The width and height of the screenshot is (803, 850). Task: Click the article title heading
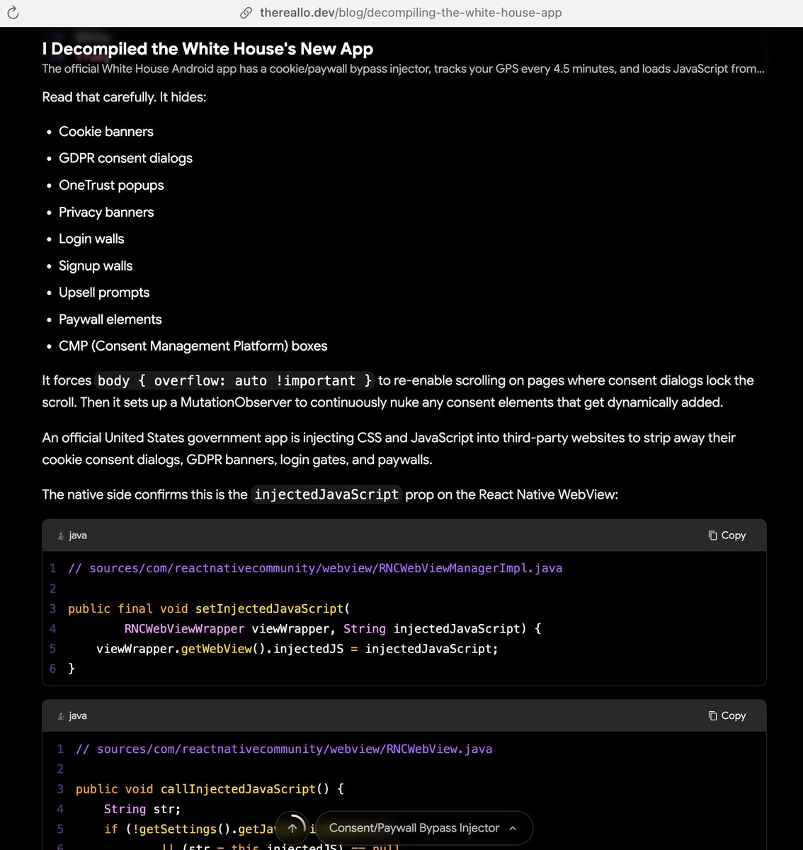[x=207, y=49]
